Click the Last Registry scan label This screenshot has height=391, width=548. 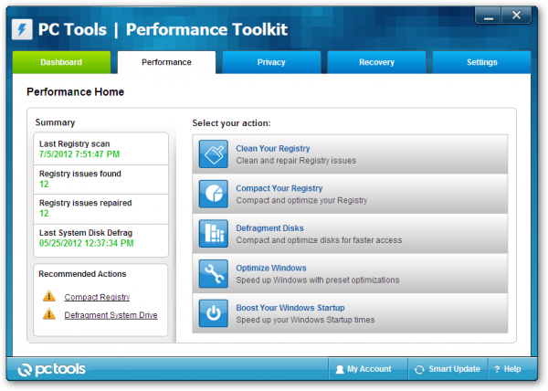(75, 143)
